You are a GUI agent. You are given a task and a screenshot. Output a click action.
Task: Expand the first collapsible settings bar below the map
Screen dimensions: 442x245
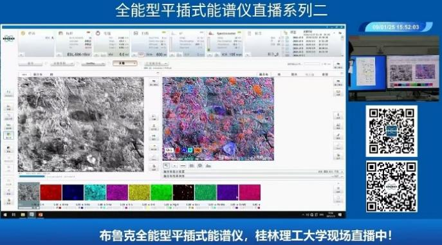tap(253, 172)
